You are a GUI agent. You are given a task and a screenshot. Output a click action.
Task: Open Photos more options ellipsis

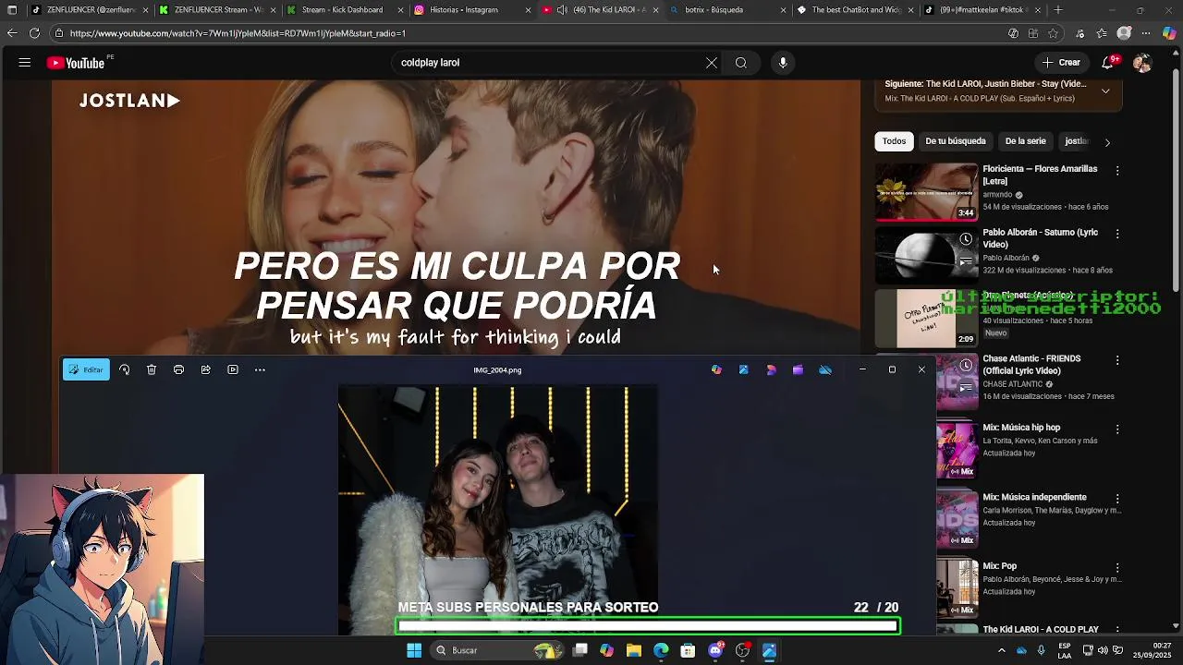pyautogui.click(x=260, y=369)
